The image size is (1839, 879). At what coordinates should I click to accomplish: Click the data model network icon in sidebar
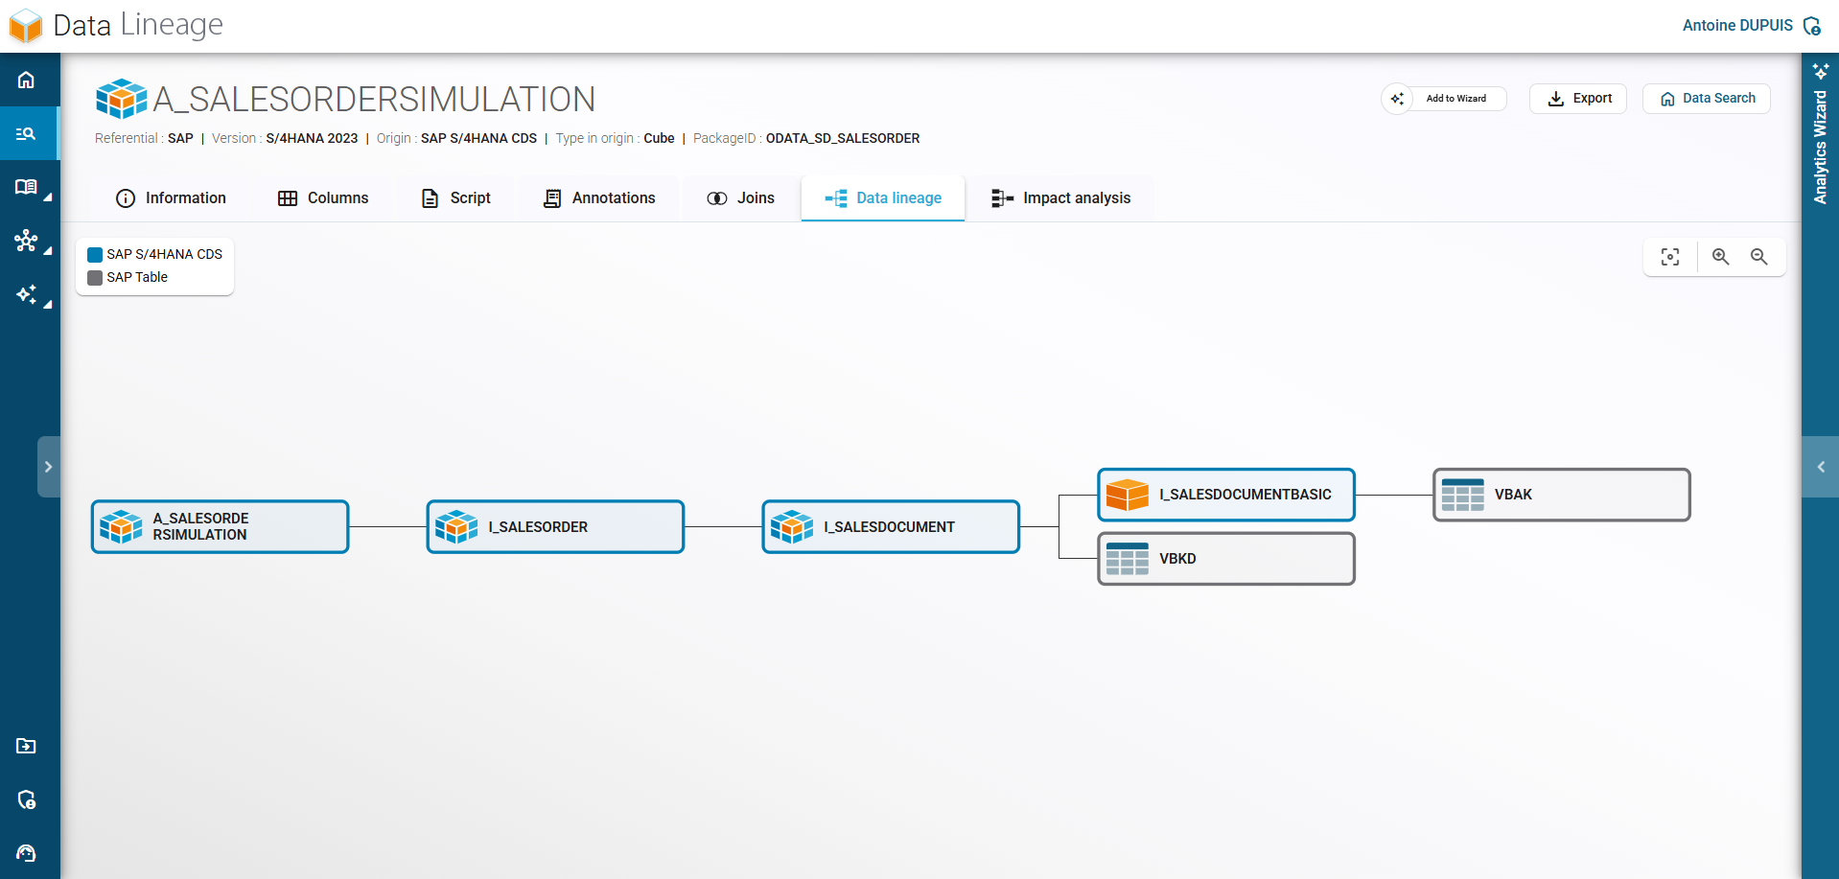coord(26,242)
